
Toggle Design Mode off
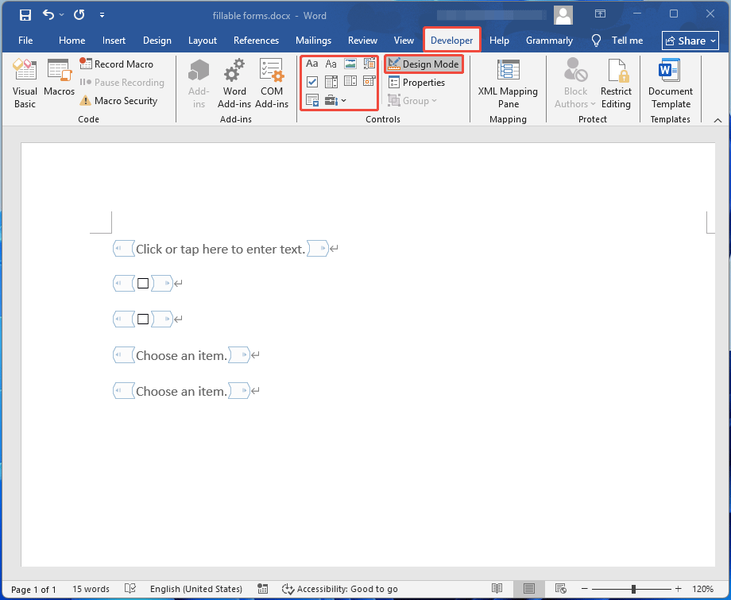[x=424, y=64]
